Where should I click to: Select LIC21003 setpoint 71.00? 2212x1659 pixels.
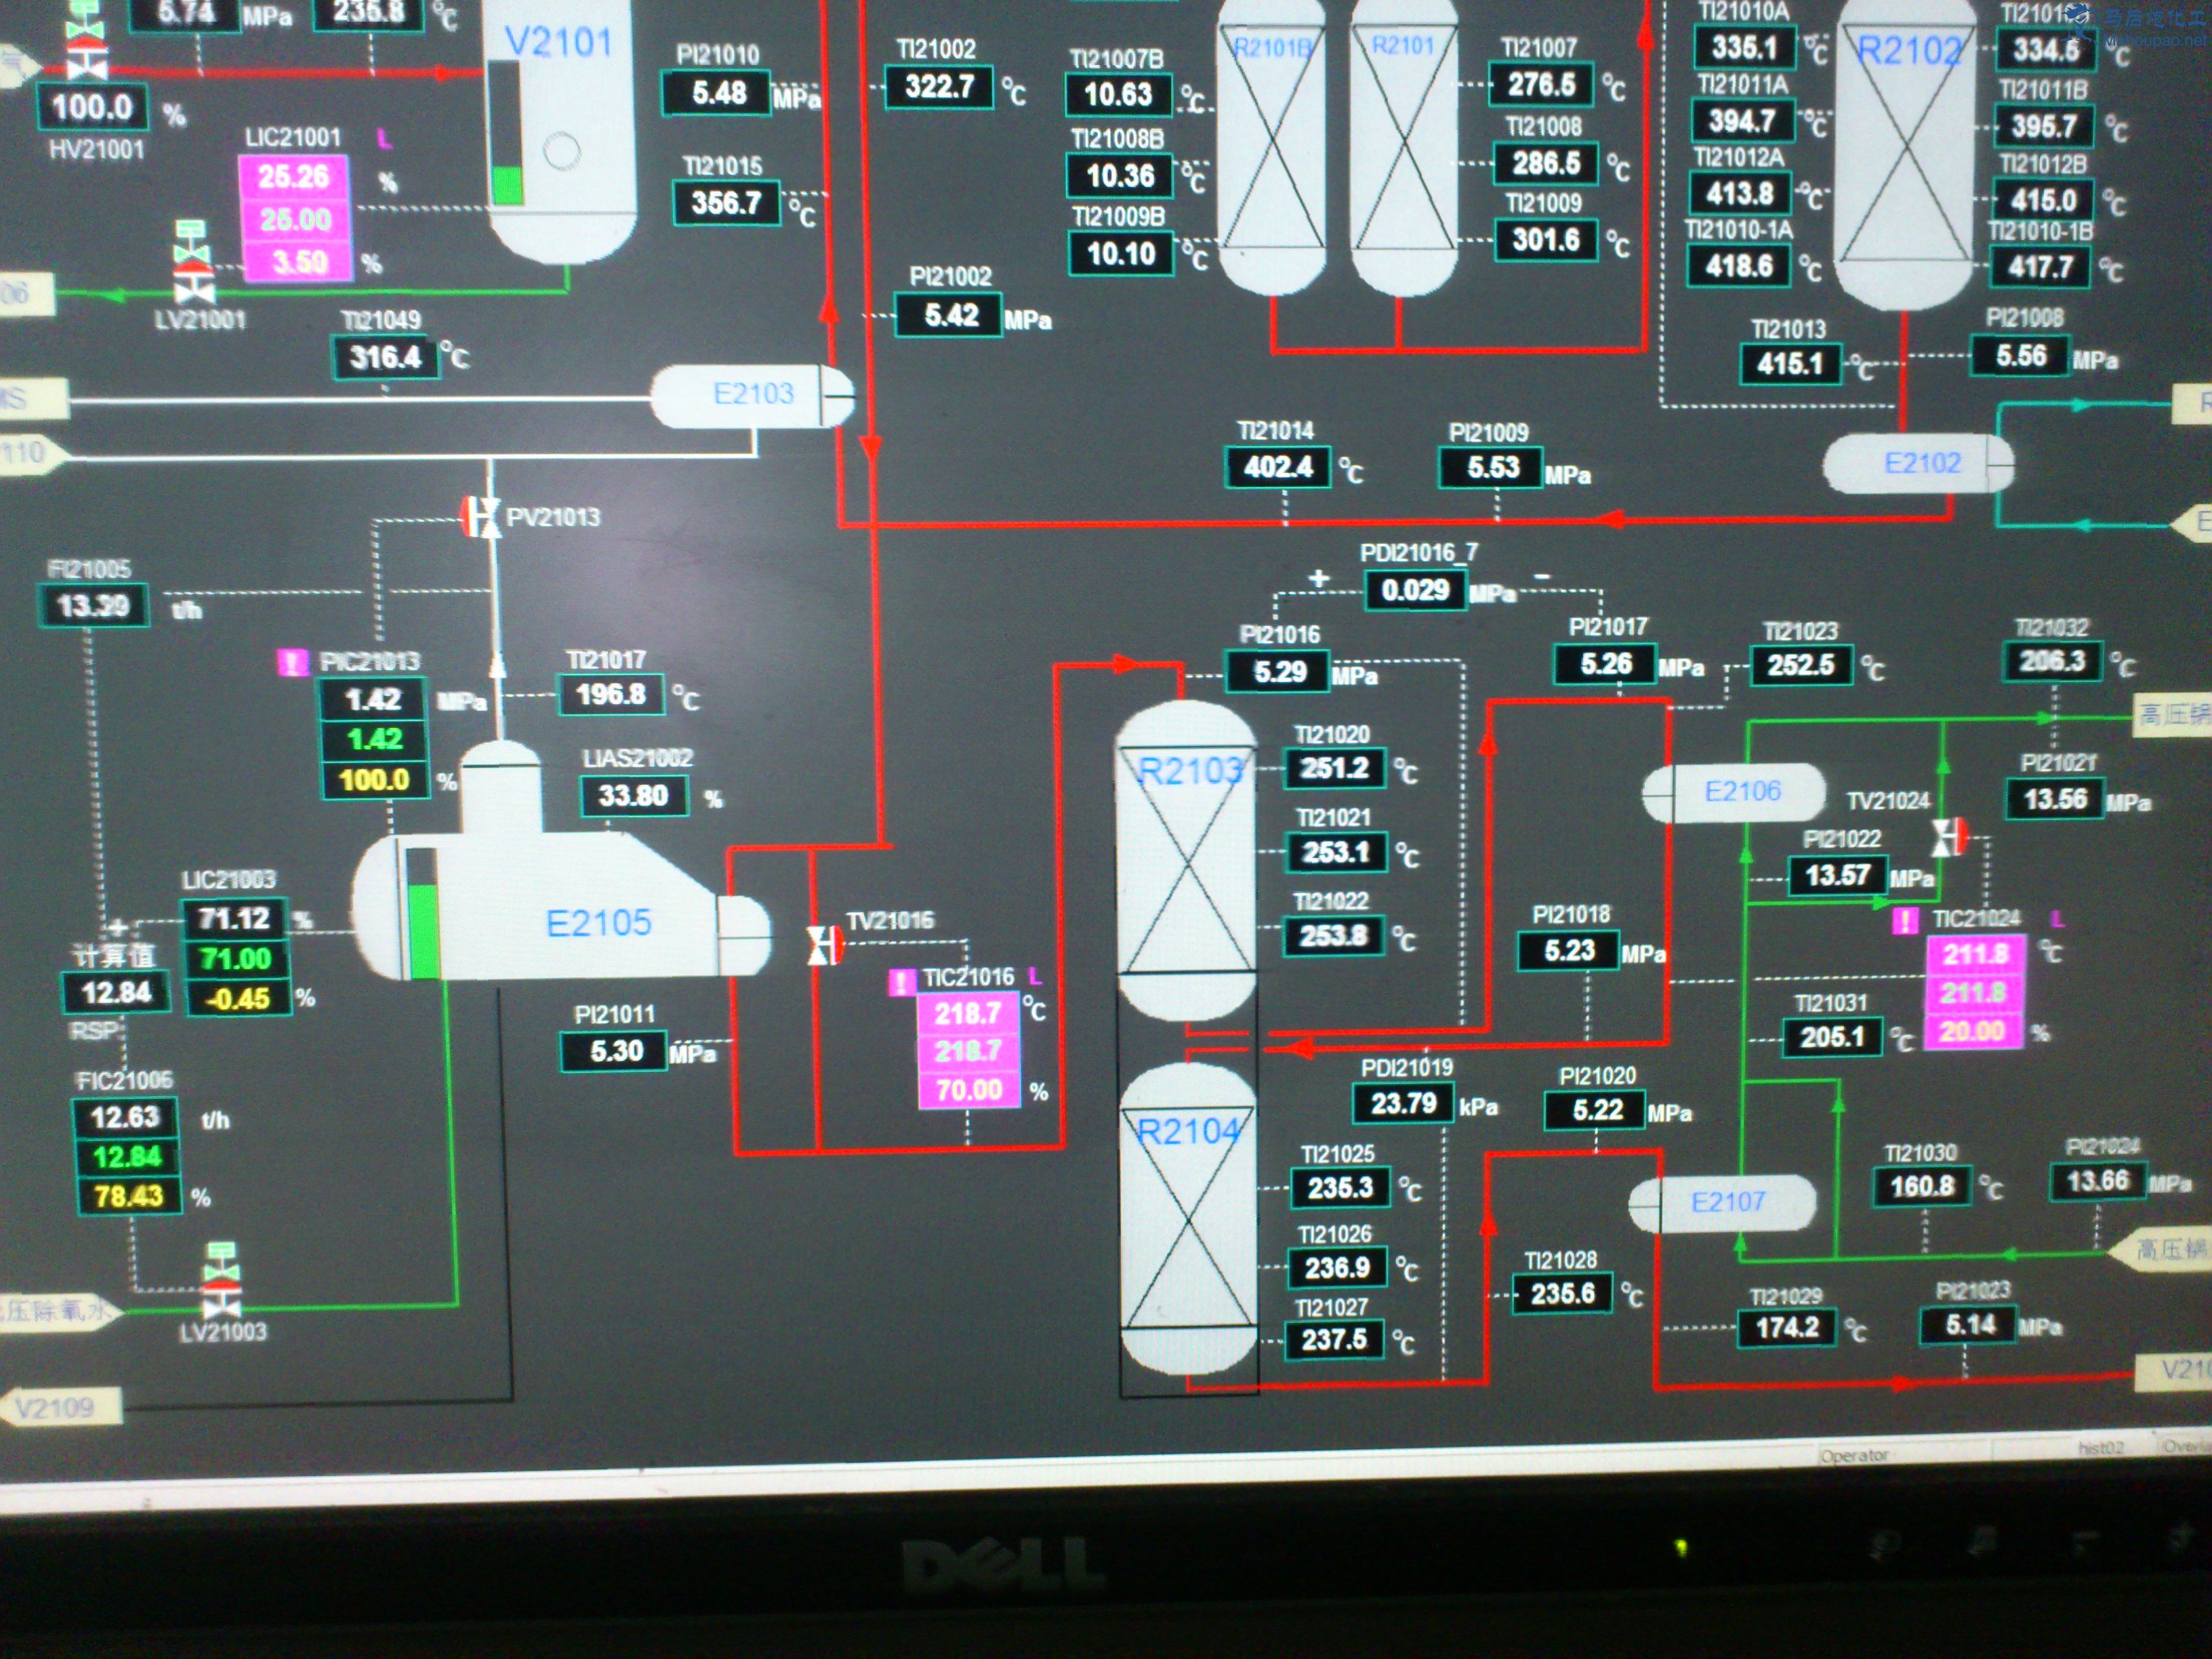[236, 958]
